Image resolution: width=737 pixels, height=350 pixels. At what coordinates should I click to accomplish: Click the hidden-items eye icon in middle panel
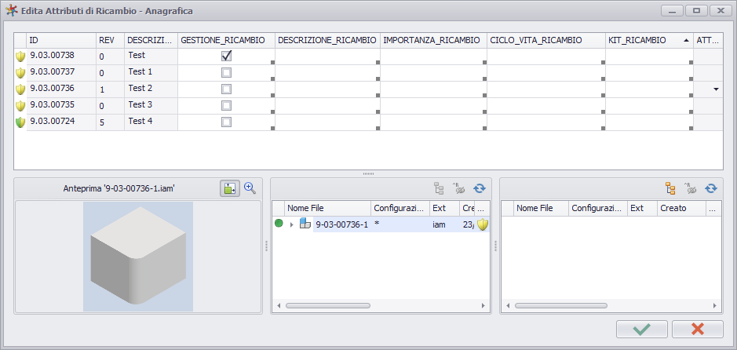tap(458, 188)
